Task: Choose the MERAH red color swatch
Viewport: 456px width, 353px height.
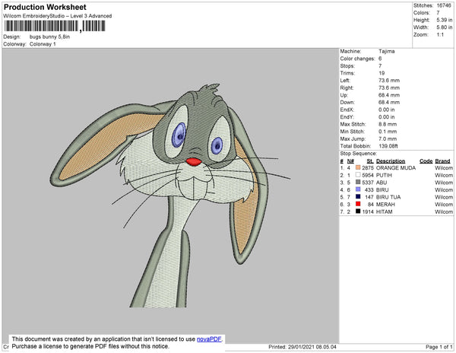Action: [358, 204]
